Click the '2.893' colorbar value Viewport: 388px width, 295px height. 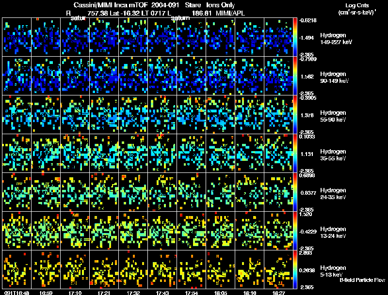pos(306,253)
